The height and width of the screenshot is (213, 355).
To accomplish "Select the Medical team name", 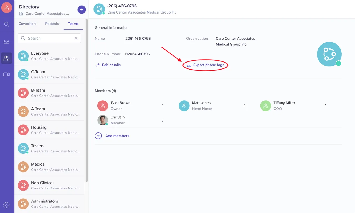I will (x=38, y=164).
